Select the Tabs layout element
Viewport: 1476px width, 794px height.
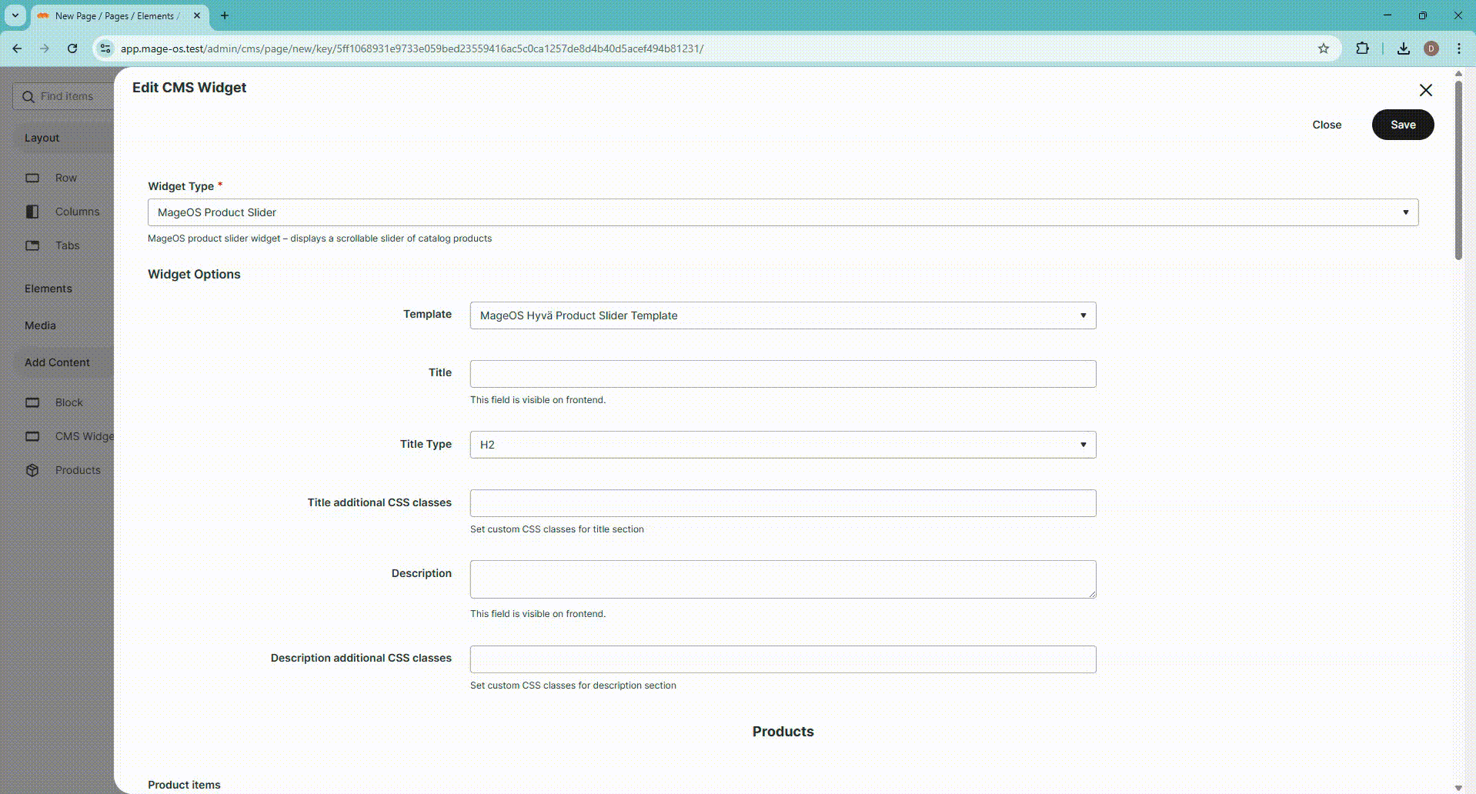pyautogui.click(x=66, y=245)
